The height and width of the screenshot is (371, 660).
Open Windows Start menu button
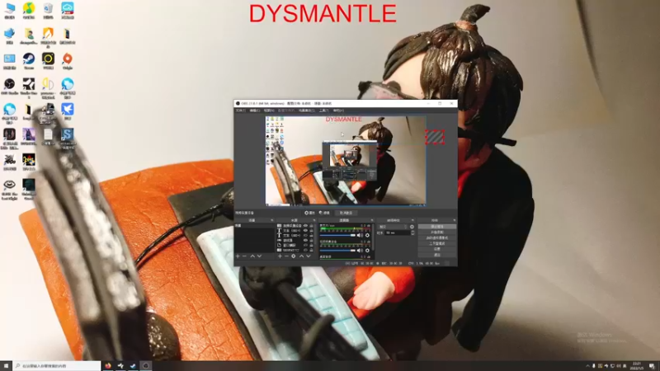[6, 366]
